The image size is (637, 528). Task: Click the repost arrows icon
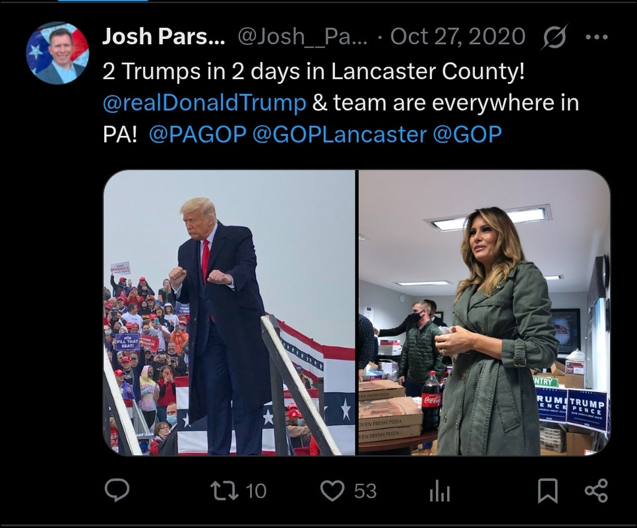224,490
